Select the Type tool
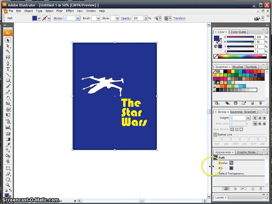This screenshot has width=272, height=204. 8,69
